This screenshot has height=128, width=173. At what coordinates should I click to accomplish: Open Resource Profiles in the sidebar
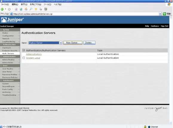pos(10,74)
